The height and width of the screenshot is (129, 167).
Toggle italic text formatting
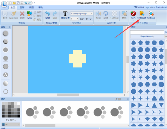tap(90, 19)
